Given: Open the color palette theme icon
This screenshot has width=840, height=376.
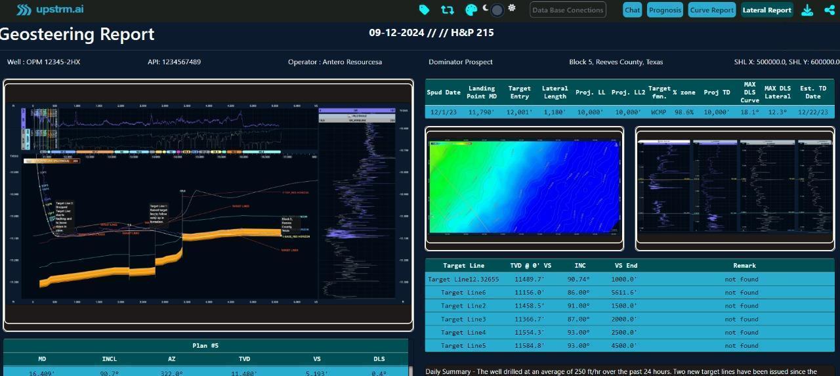Looking at the screenshot, I should click(x=471, y=10).
